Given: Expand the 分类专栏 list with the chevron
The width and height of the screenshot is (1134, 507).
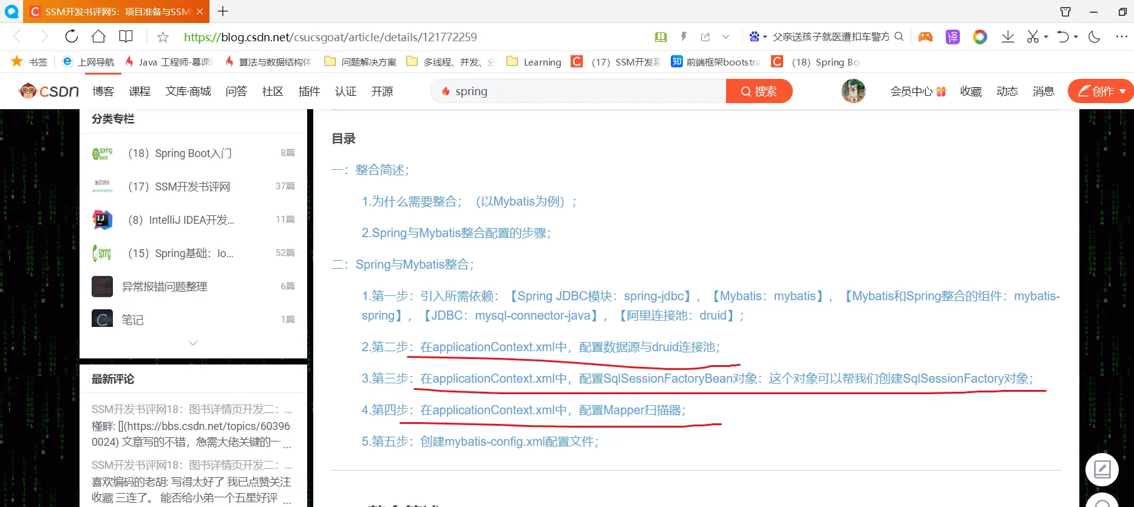Looking at the screenshot, I should click(x=193, y=343).
